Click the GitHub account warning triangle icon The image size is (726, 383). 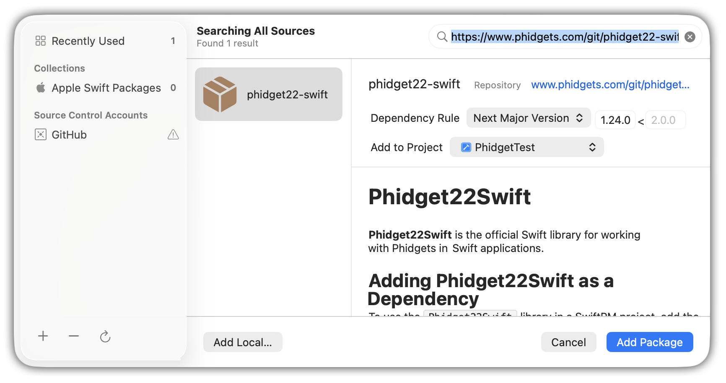(x=173, y=135)
